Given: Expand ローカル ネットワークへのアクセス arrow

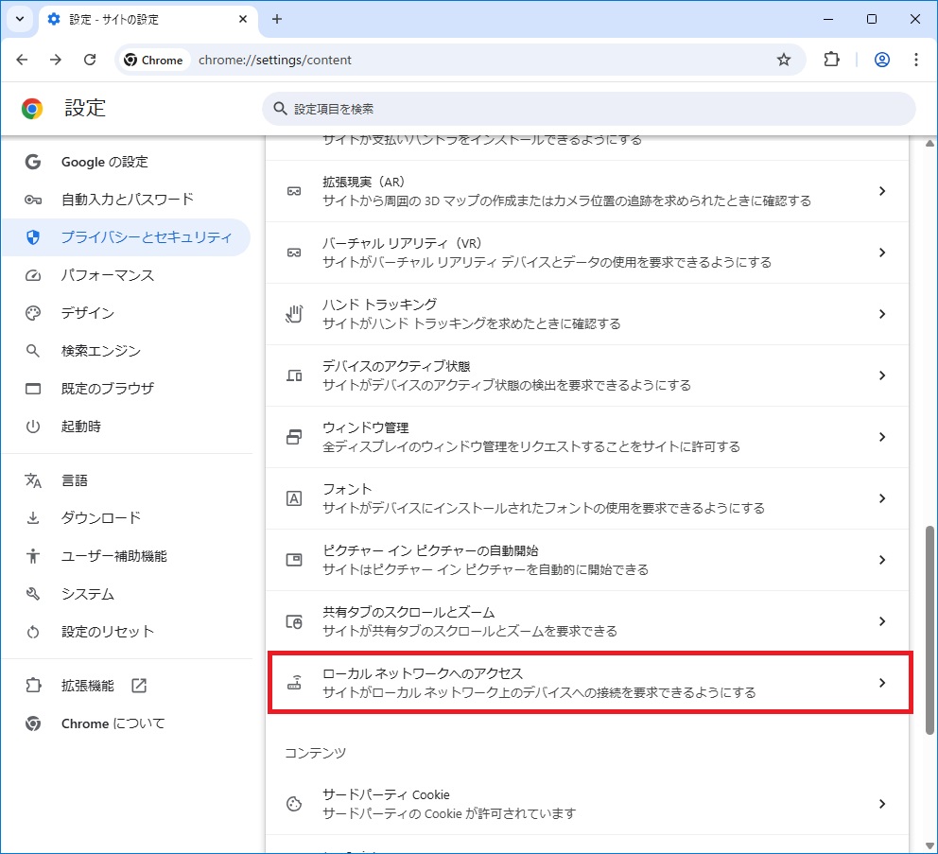Looking at the screenshot, I should pyautogui.click(x=881, y=683).
